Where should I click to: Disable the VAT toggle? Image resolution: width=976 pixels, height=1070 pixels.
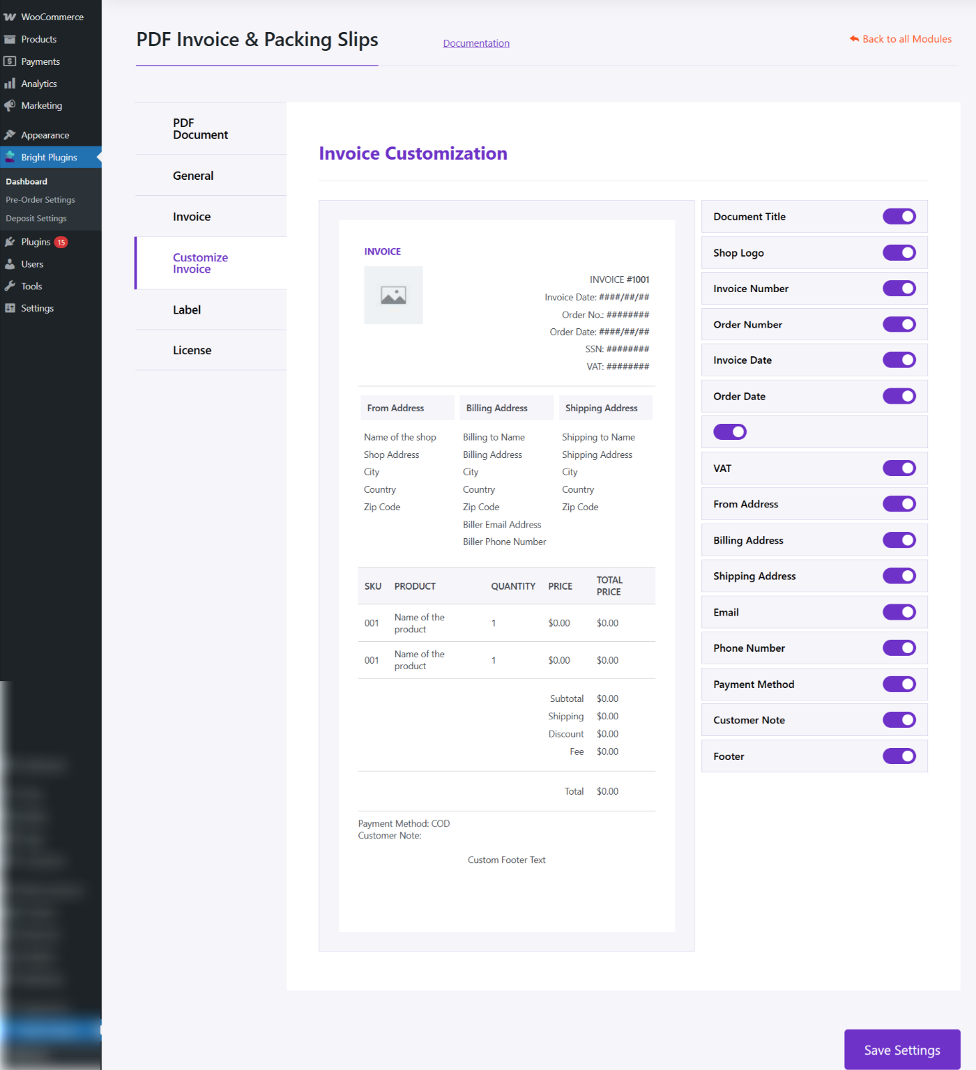(899, 468)
